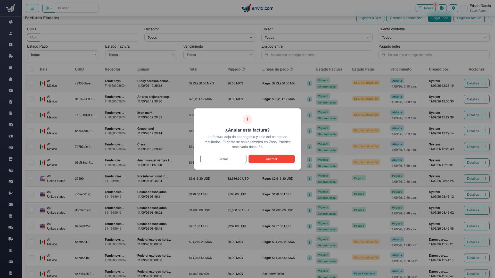This screenshot has height=278, width=495.
Task: Expand the Estado Pago filter
Action: click(63, 55)
